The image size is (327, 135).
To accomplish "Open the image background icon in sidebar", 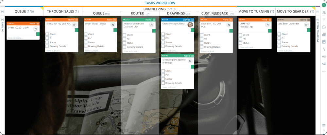I will click(324, 42).
